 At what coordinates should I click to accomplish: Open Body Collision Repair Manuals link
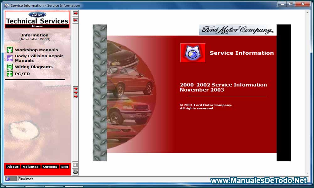39,58
